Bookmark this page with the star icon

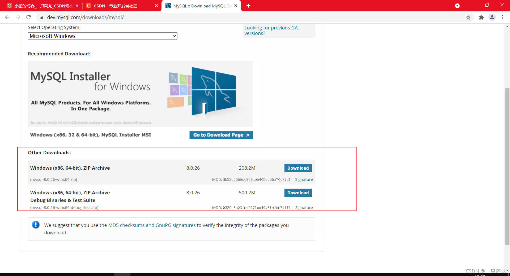coord(468,17)
